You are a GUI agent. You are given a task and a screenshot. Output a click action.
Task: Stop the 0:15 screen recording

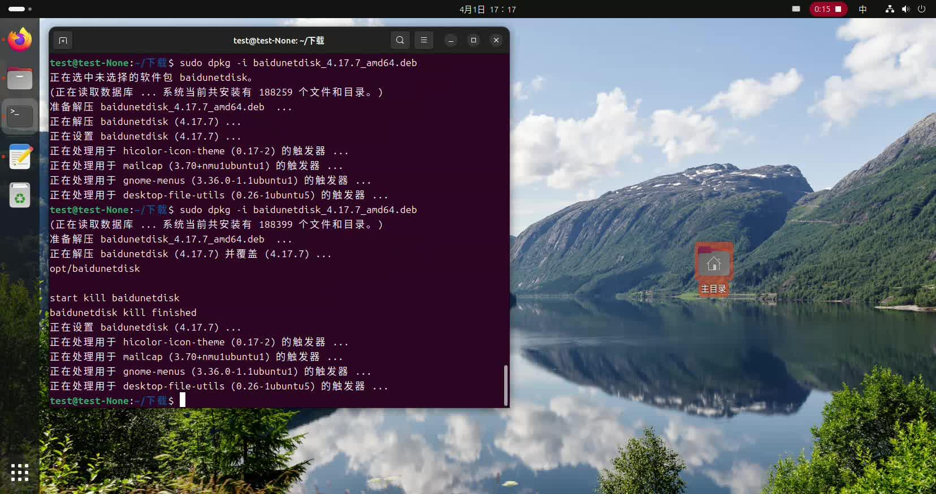pyautogui.click(x=828, y=9)
